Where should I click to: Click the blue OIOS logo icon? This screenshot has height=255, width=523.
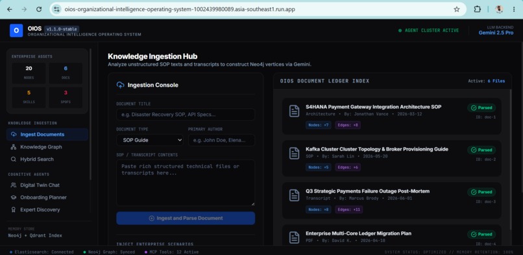tap(16, 30)
